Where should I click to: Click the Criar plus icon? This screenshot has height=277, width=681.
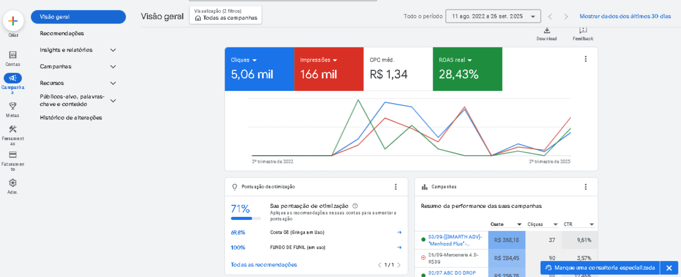[13, 21]
